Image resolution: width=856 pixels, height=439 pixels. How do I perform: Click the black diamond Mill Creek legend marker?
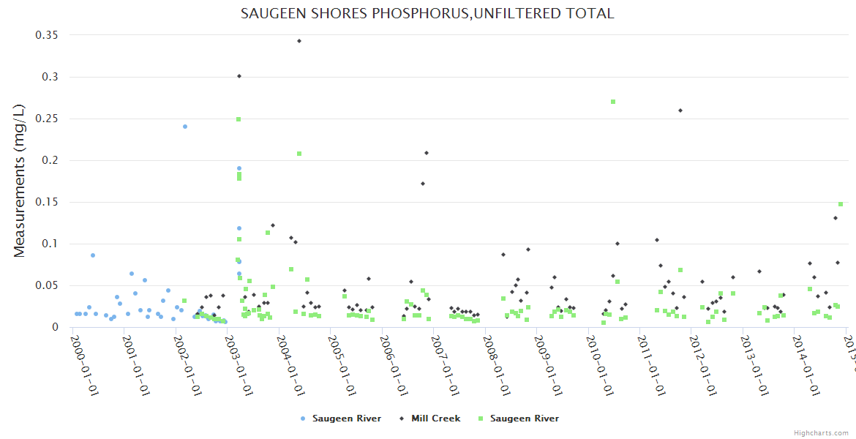402,419
